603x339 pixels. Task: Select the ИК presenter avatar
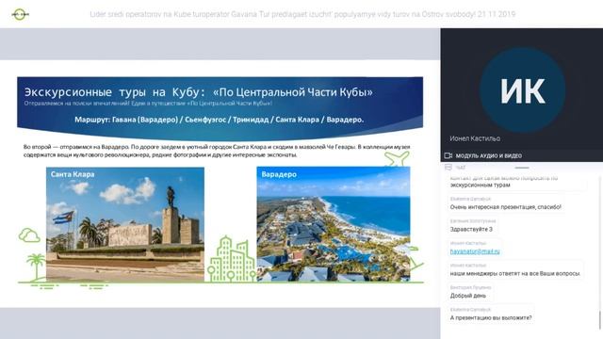click(x=522, y=90)
